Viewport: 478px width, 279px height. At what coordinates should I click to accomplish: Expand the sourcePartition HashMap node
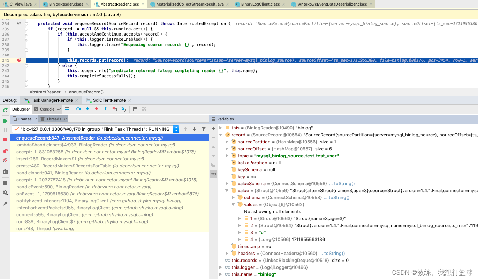tap(227, 142)
